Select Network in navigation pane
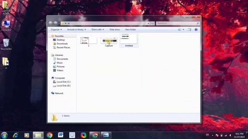 point(59,93)
